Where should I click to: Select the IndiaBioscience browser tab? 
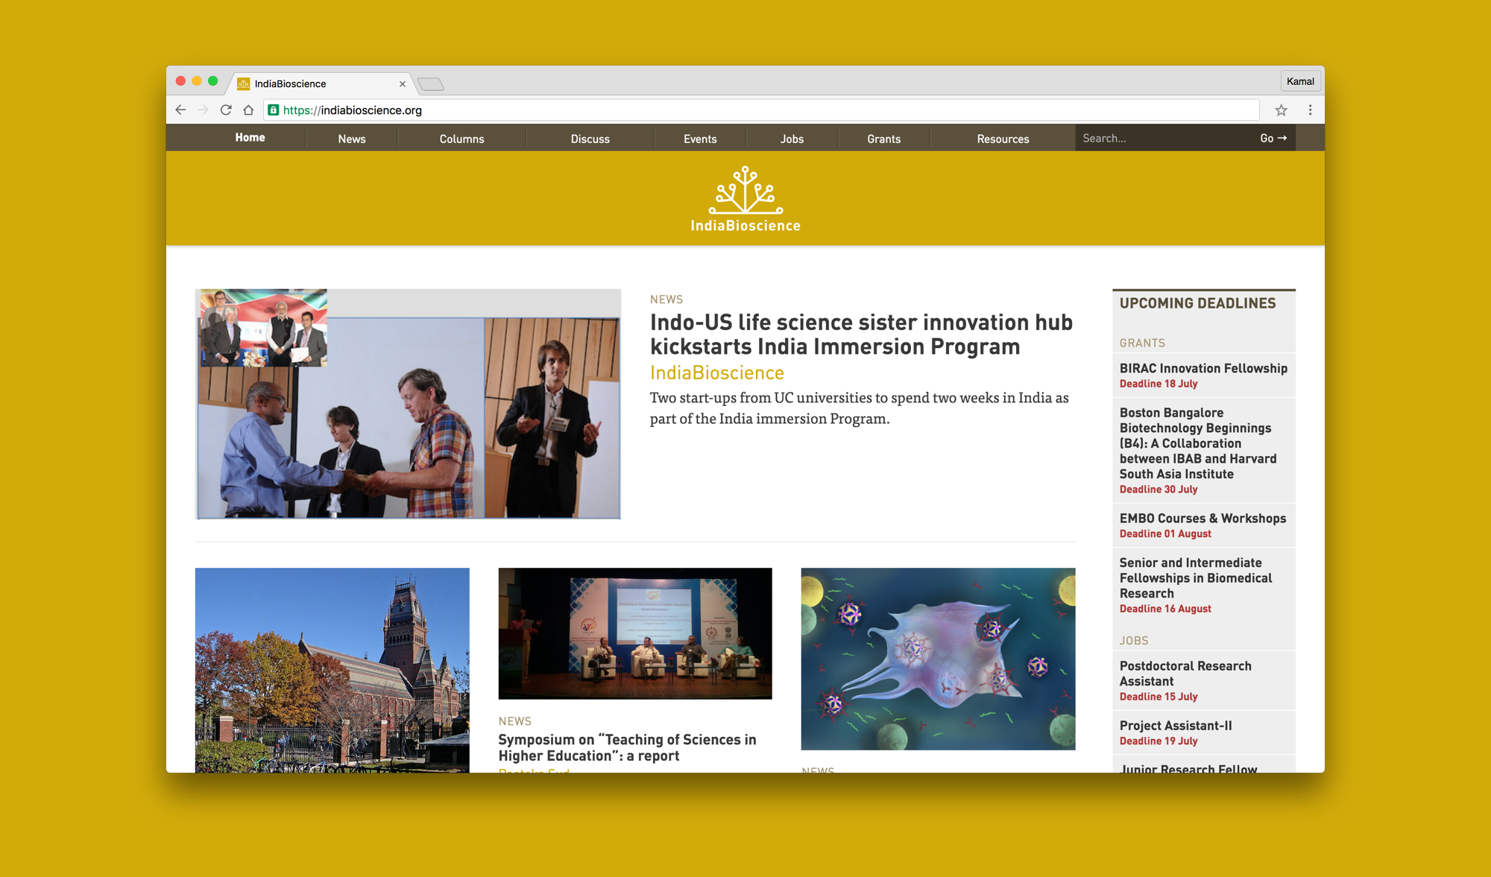tap(321, 84)
